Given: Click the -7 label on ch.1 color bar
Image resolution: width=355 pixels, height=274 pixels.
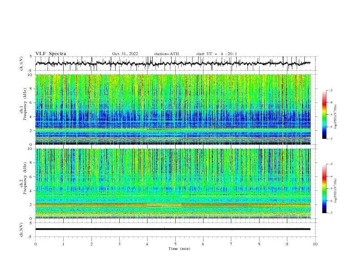Looking at the screenshot, I should (x=331, y=139).
